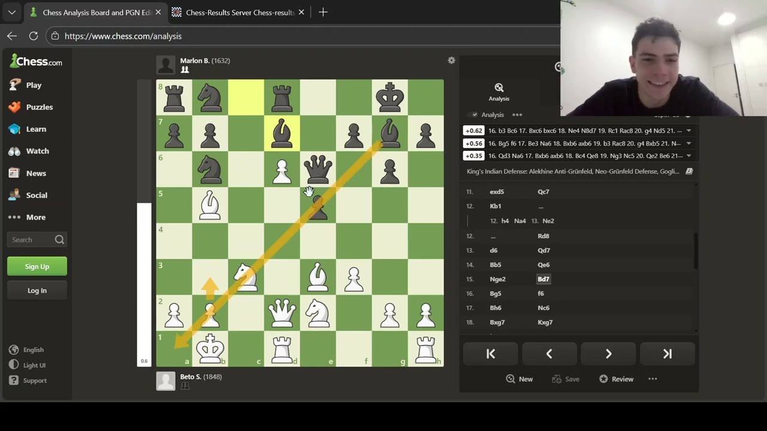767x431 pixels.
Task: Expand the +0.35 engine line
Action: point(689,156)
